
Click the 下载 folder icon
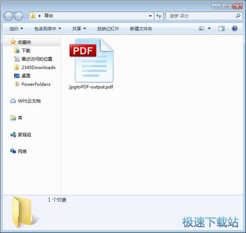point(17,50)
